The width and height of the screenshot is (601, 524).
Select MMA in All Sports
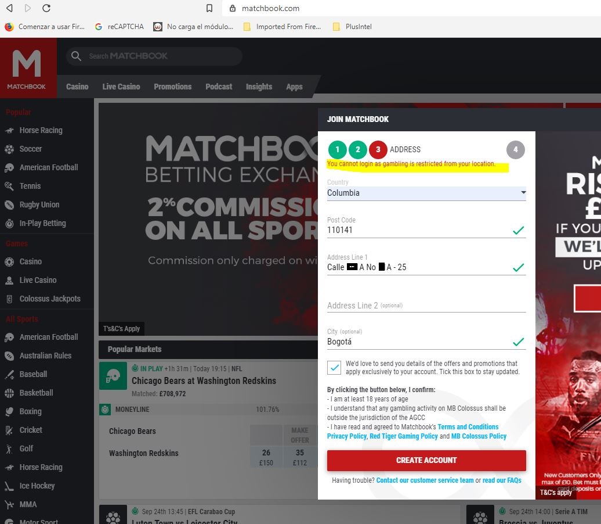click(x=47, y=504)
